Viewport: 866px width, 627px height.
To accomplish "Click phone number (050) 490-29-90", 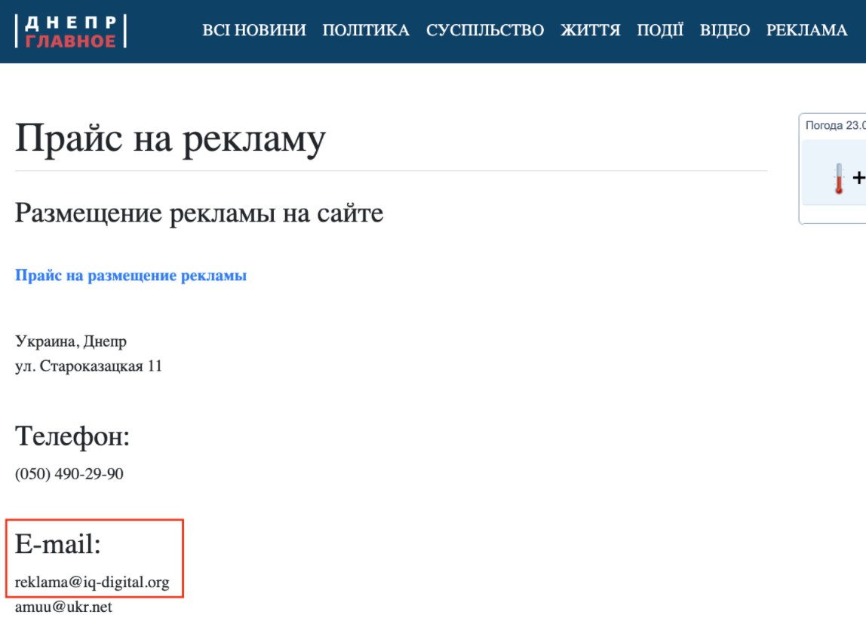I will 69,474.
